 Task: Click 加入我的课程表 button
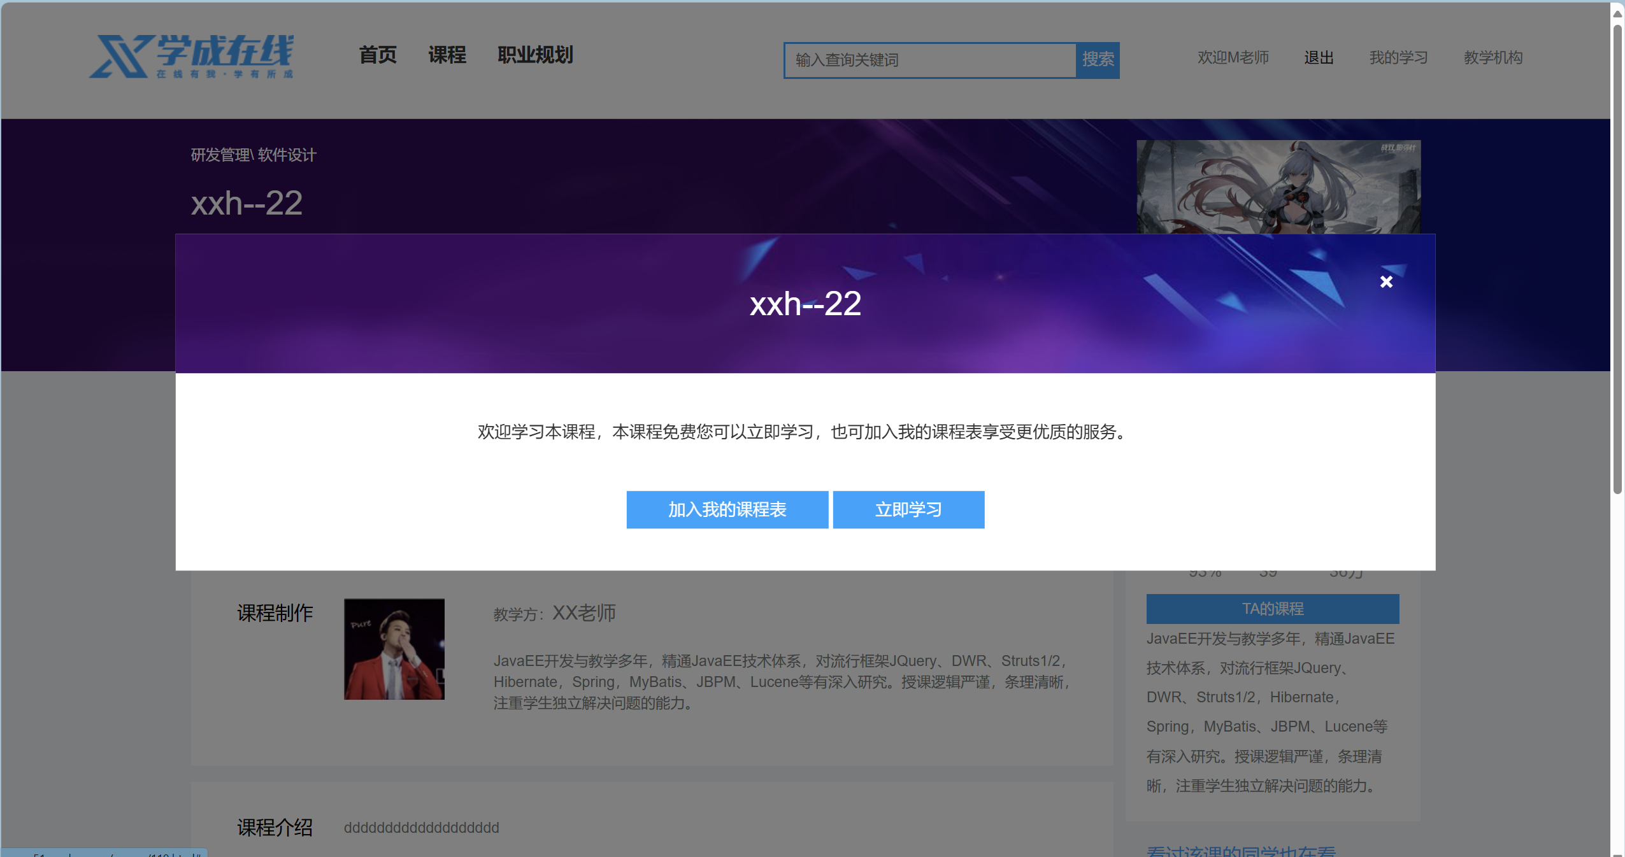click(x=727, y=509)
